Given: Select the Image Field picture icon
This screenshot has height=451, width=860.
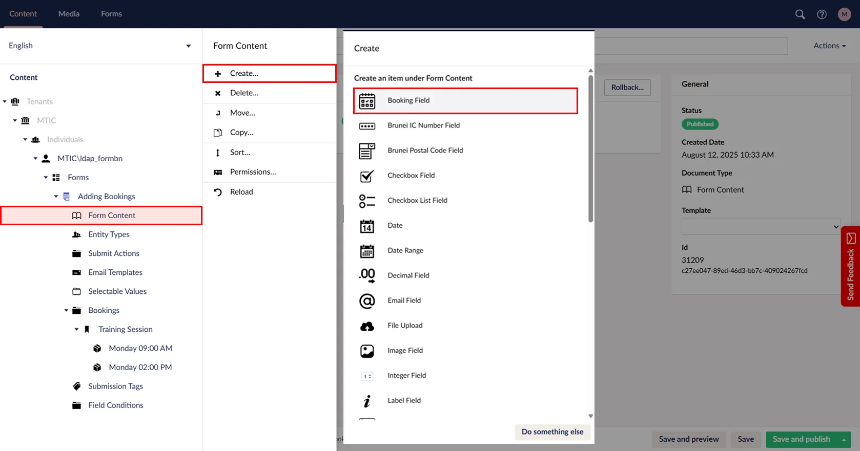Looking at the screenshot, I should pyautogui.click(x=367, y=351).
